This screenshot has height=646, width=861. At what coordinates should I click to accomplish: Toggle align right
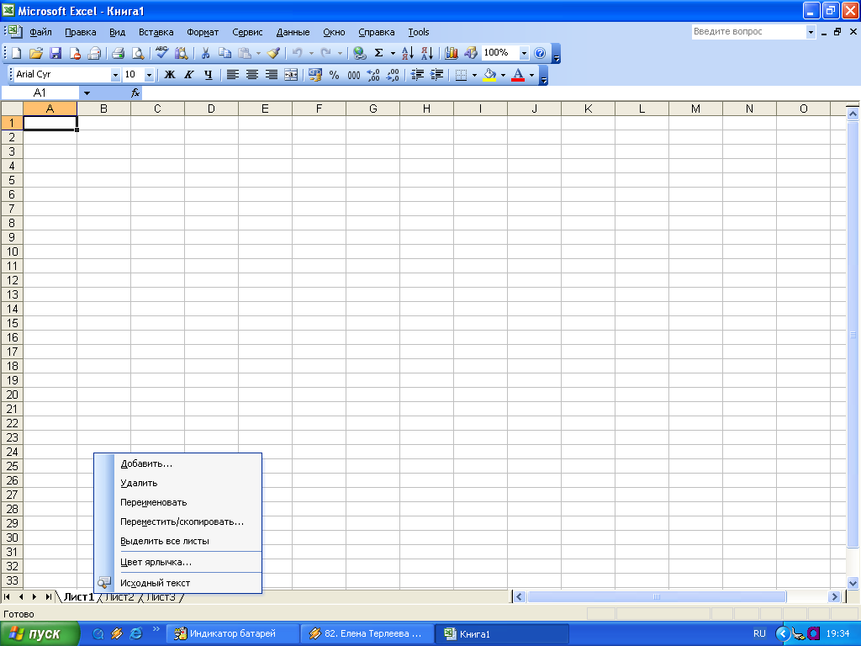272,75
